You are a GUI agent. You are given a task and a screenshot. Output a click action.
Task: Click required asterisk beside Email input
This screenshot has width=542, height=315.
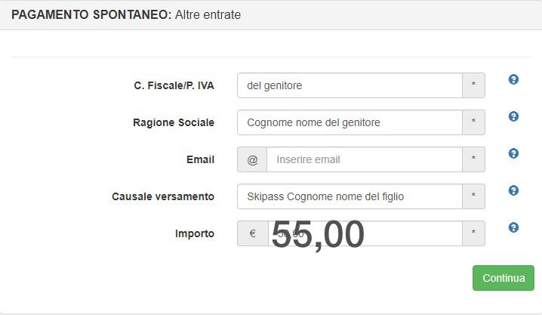473,159
